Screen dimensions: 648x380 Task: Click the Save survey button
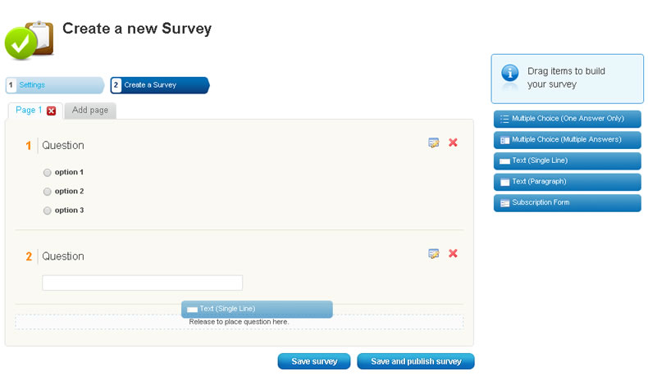[x=314, y=361]
